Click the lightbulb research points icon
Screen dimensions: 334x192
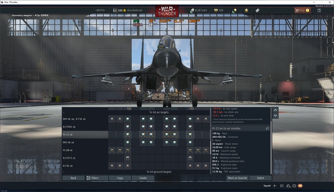tap(234, 10)
